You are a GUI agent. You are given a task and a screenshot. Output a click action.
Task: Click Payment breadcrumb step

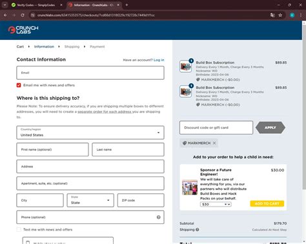pos(97,46)
